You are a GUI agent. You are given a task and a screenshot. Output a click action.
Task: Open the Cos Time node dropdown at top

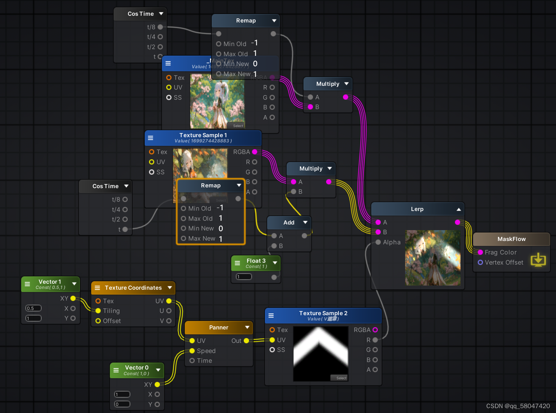tap(161, 13)
